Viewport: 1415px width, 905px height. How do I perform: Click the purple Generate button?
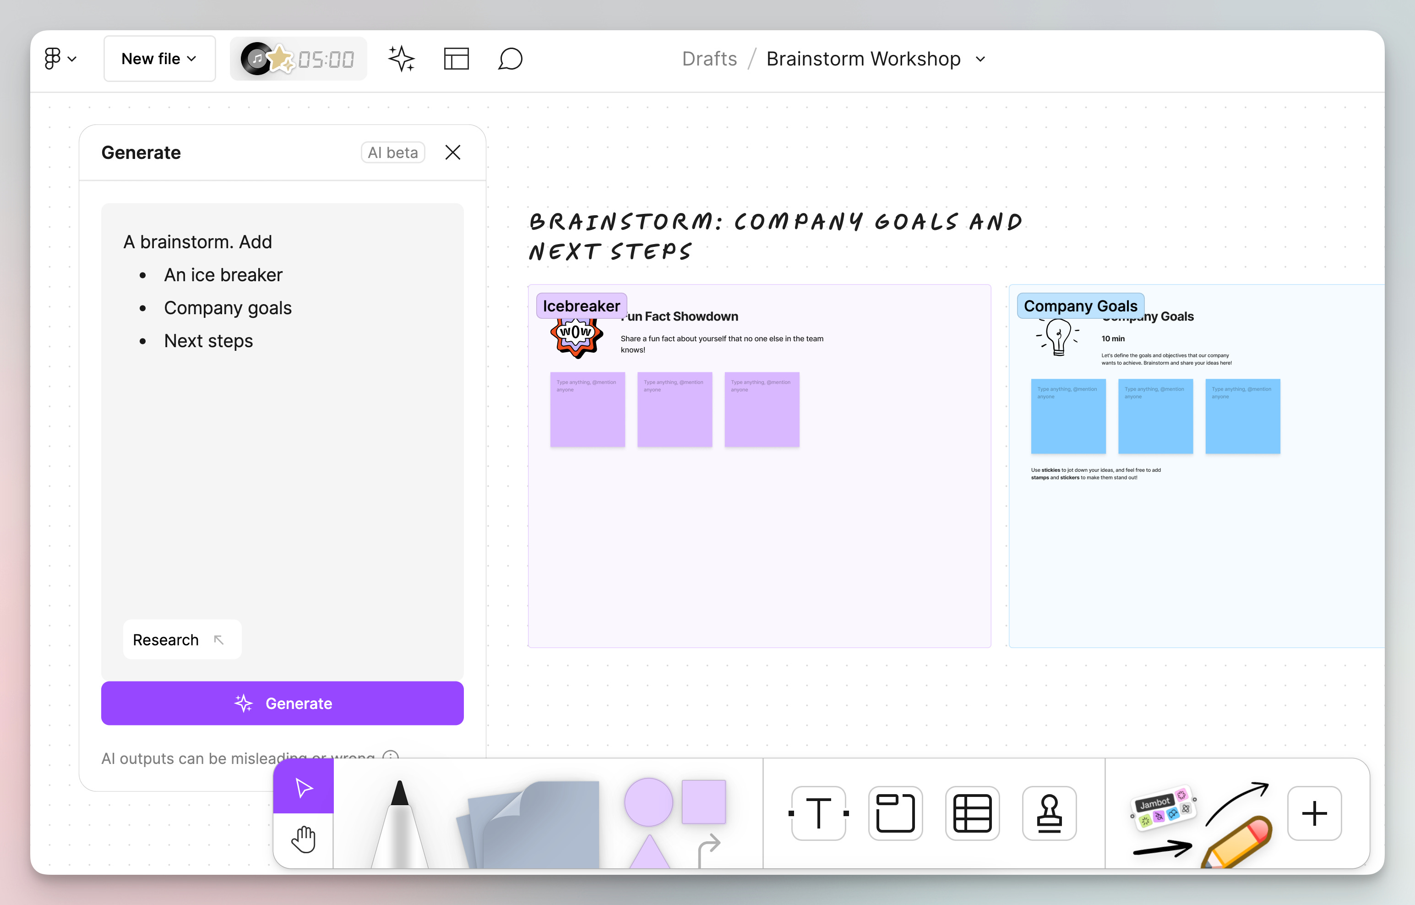coord(283,703)
